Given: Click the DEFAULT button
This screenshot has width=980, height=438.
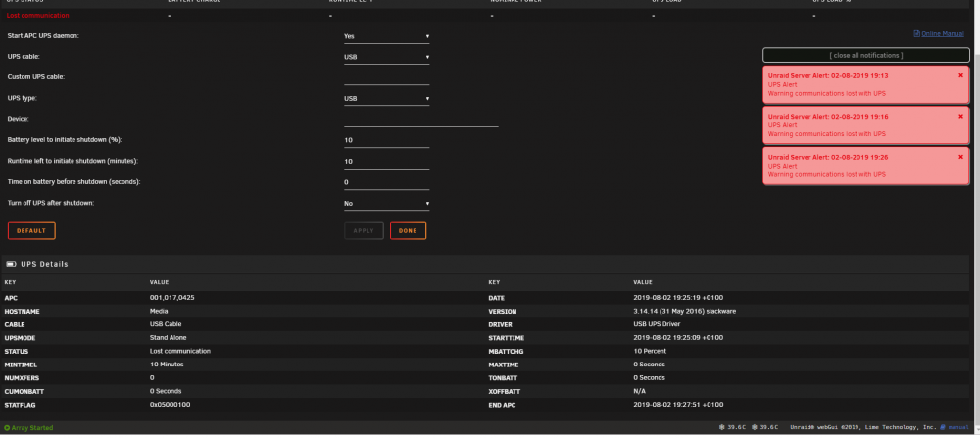Looking at the screenshot, I should click(31, 230).
